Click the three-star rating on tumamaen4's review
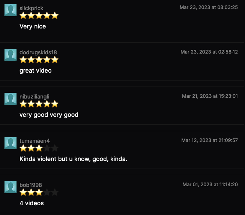The image size is (245, 215). (39, 148)
